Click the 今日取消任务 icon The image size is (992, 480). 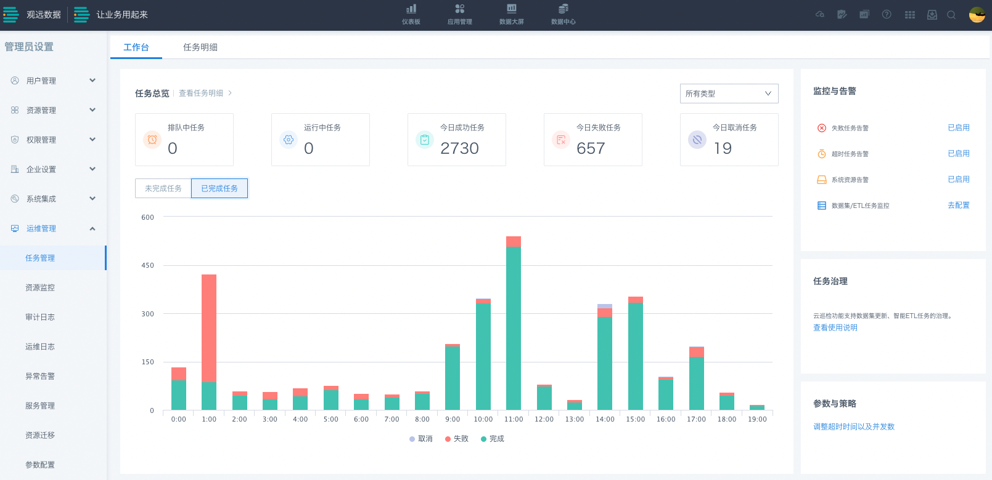point(697,140)
